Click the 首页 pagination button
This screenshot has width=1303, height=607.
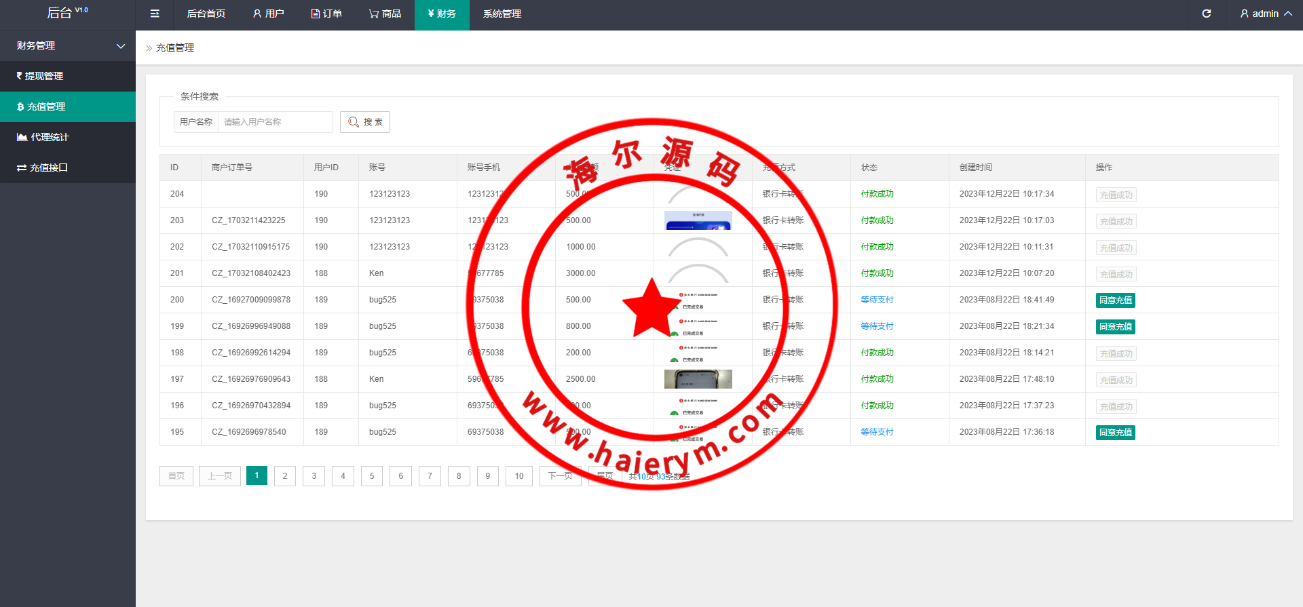pyautogui.click(x=176, y=476)
